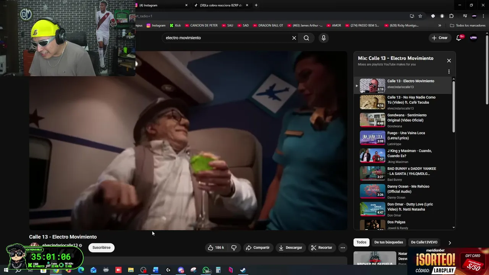This screenshot has width=489, height=275.
Task: Open Kick bookmark
Action: (175, 26)
